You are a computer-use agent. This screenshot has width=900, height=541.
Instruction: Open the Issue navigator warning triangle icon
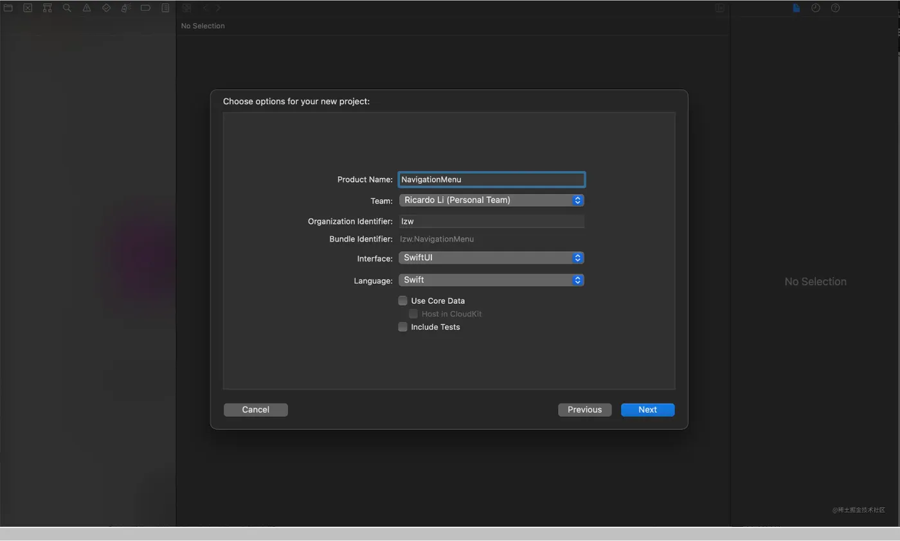coord(87,8)
